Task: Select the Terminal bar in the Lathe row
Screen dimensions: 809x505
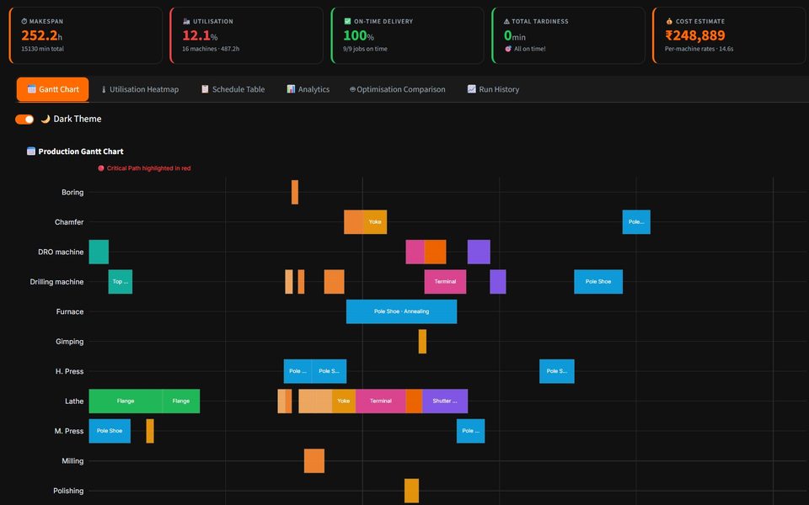Action: point(381,401)
